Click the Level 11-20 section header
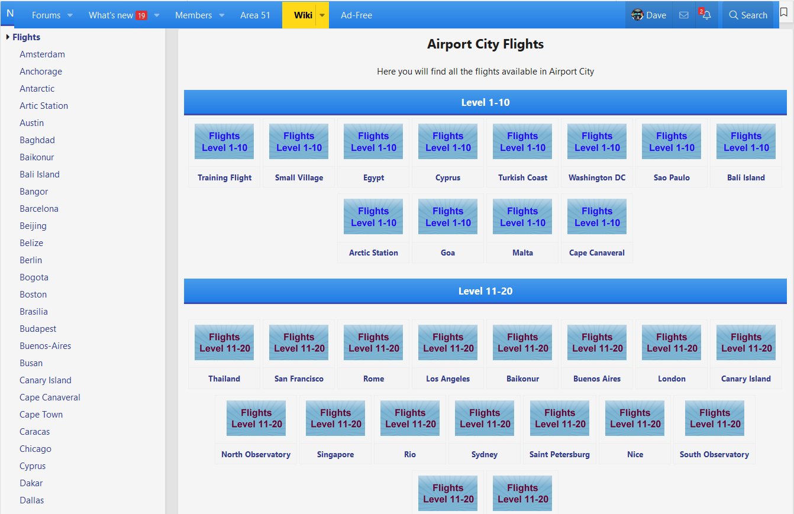The image size is (794, 514). click(x=485, y=291)
